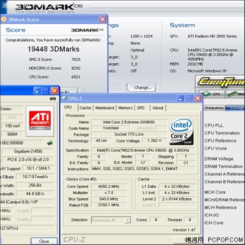Click the 44.4 GB/s bandwidth value
Screen dimensions: 245x245
(x=35, y=194)
